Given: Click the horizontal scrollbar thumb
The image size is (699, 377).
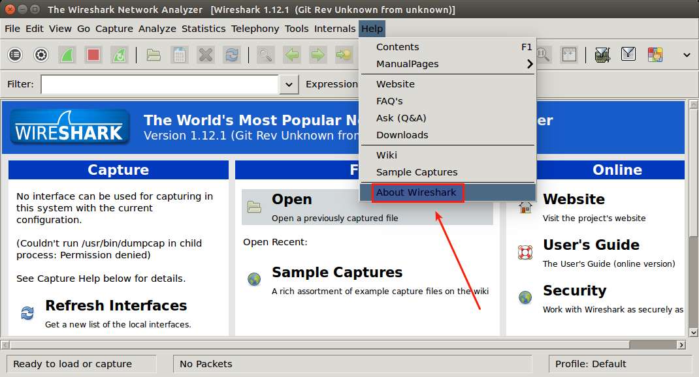Looking at the screenshot, I should (319, 345).
